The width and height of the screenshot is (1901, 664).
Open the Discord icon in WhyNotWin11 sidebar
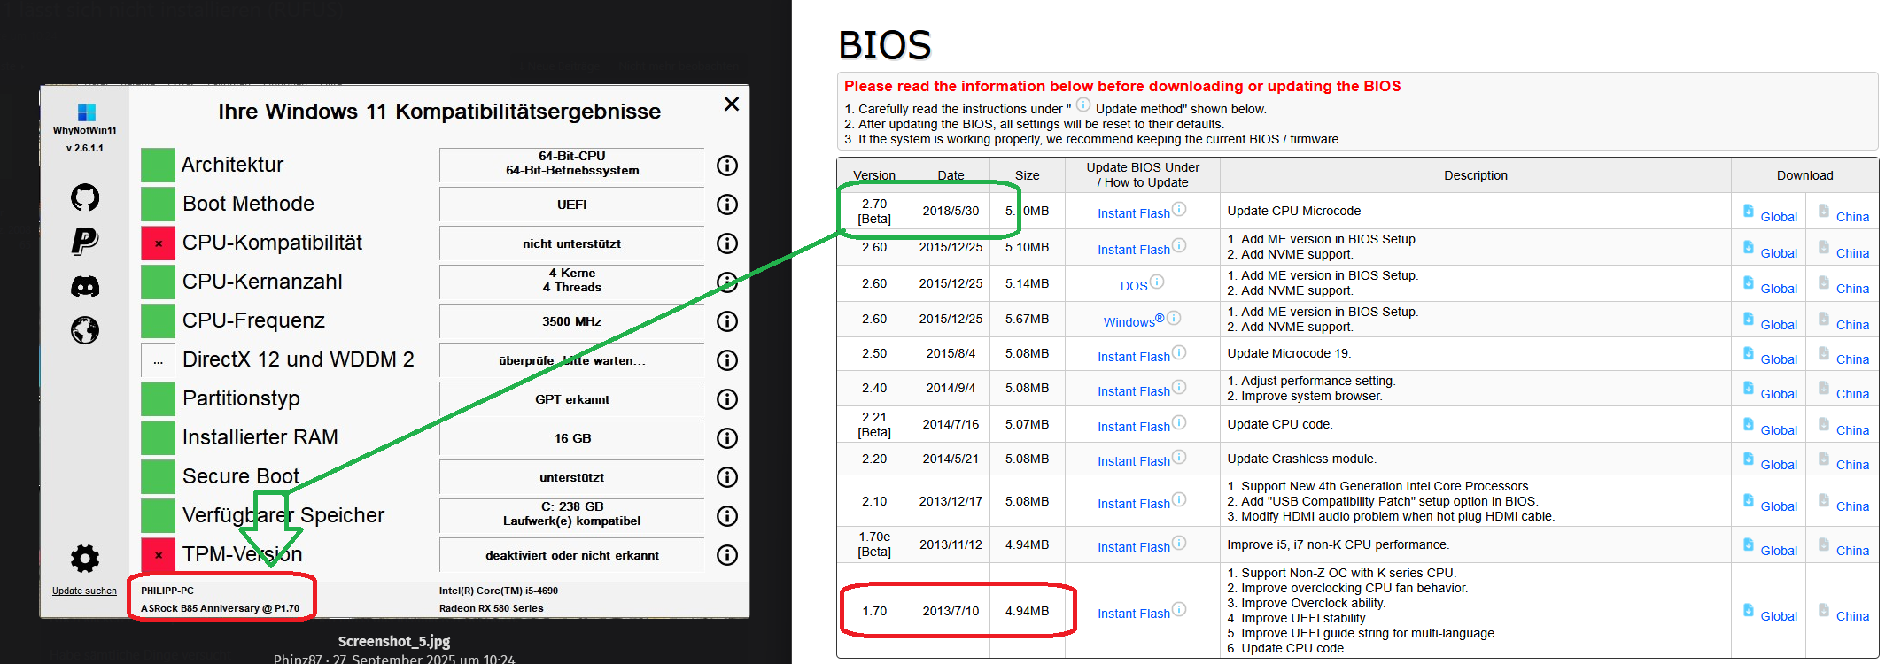click(85, 286)
